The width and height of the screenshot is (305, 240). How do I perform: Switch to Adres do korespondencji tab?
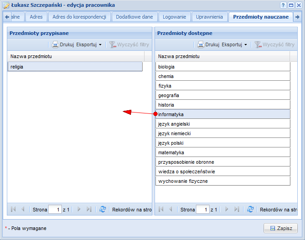coord(80,17)
